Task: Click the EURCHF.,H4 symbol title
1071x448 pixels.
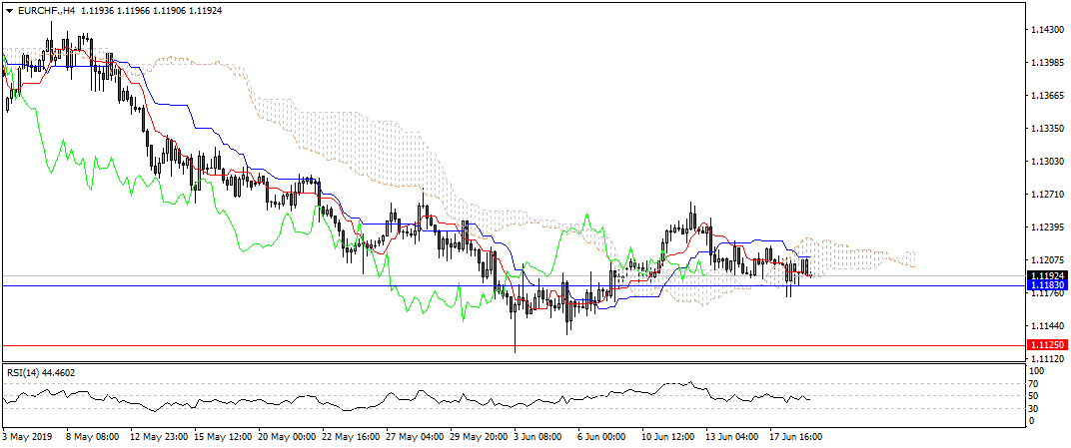Action: point(45,9)
